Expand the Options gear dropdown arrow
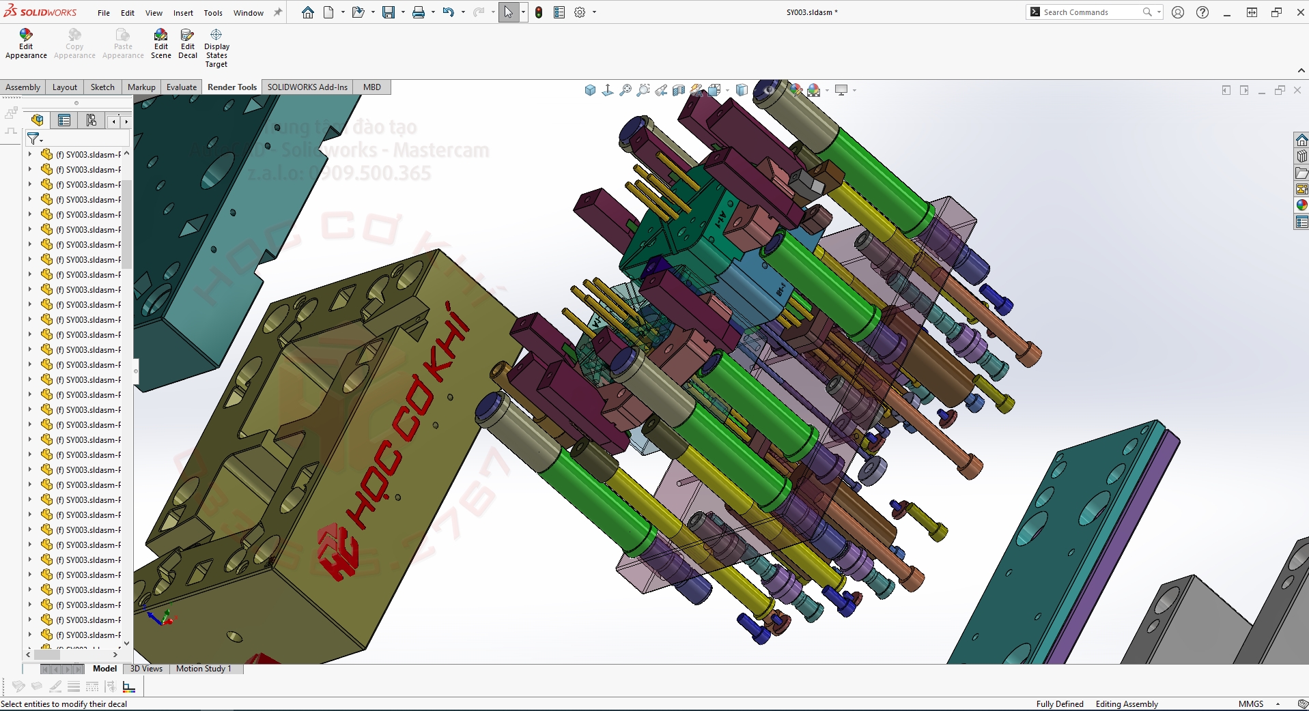The width and height of the screenshot is (1309, 711). click(x=594, y=12)
